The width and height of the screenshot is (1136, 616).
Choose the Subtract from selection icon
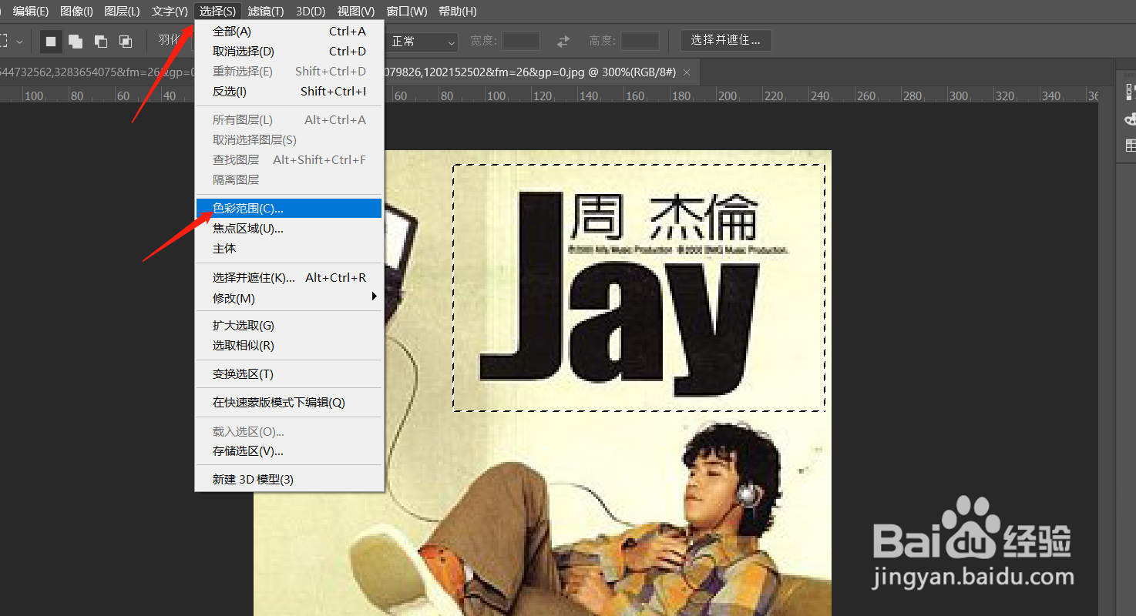[100, 42]
